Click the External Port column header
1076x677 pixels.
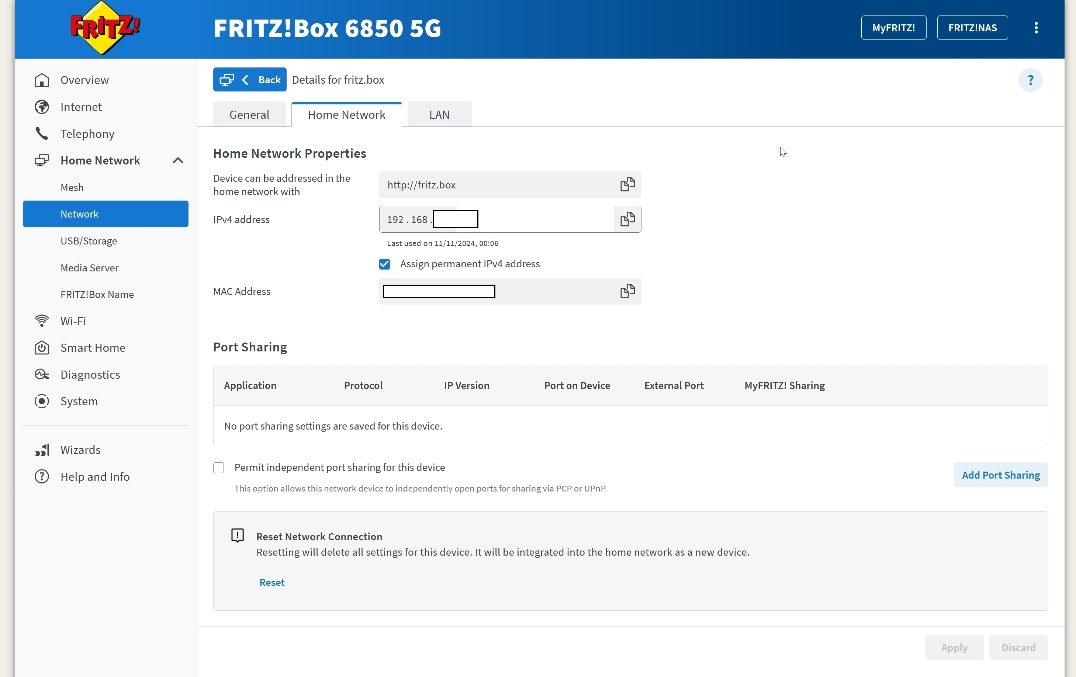click(x=674, y=385)
